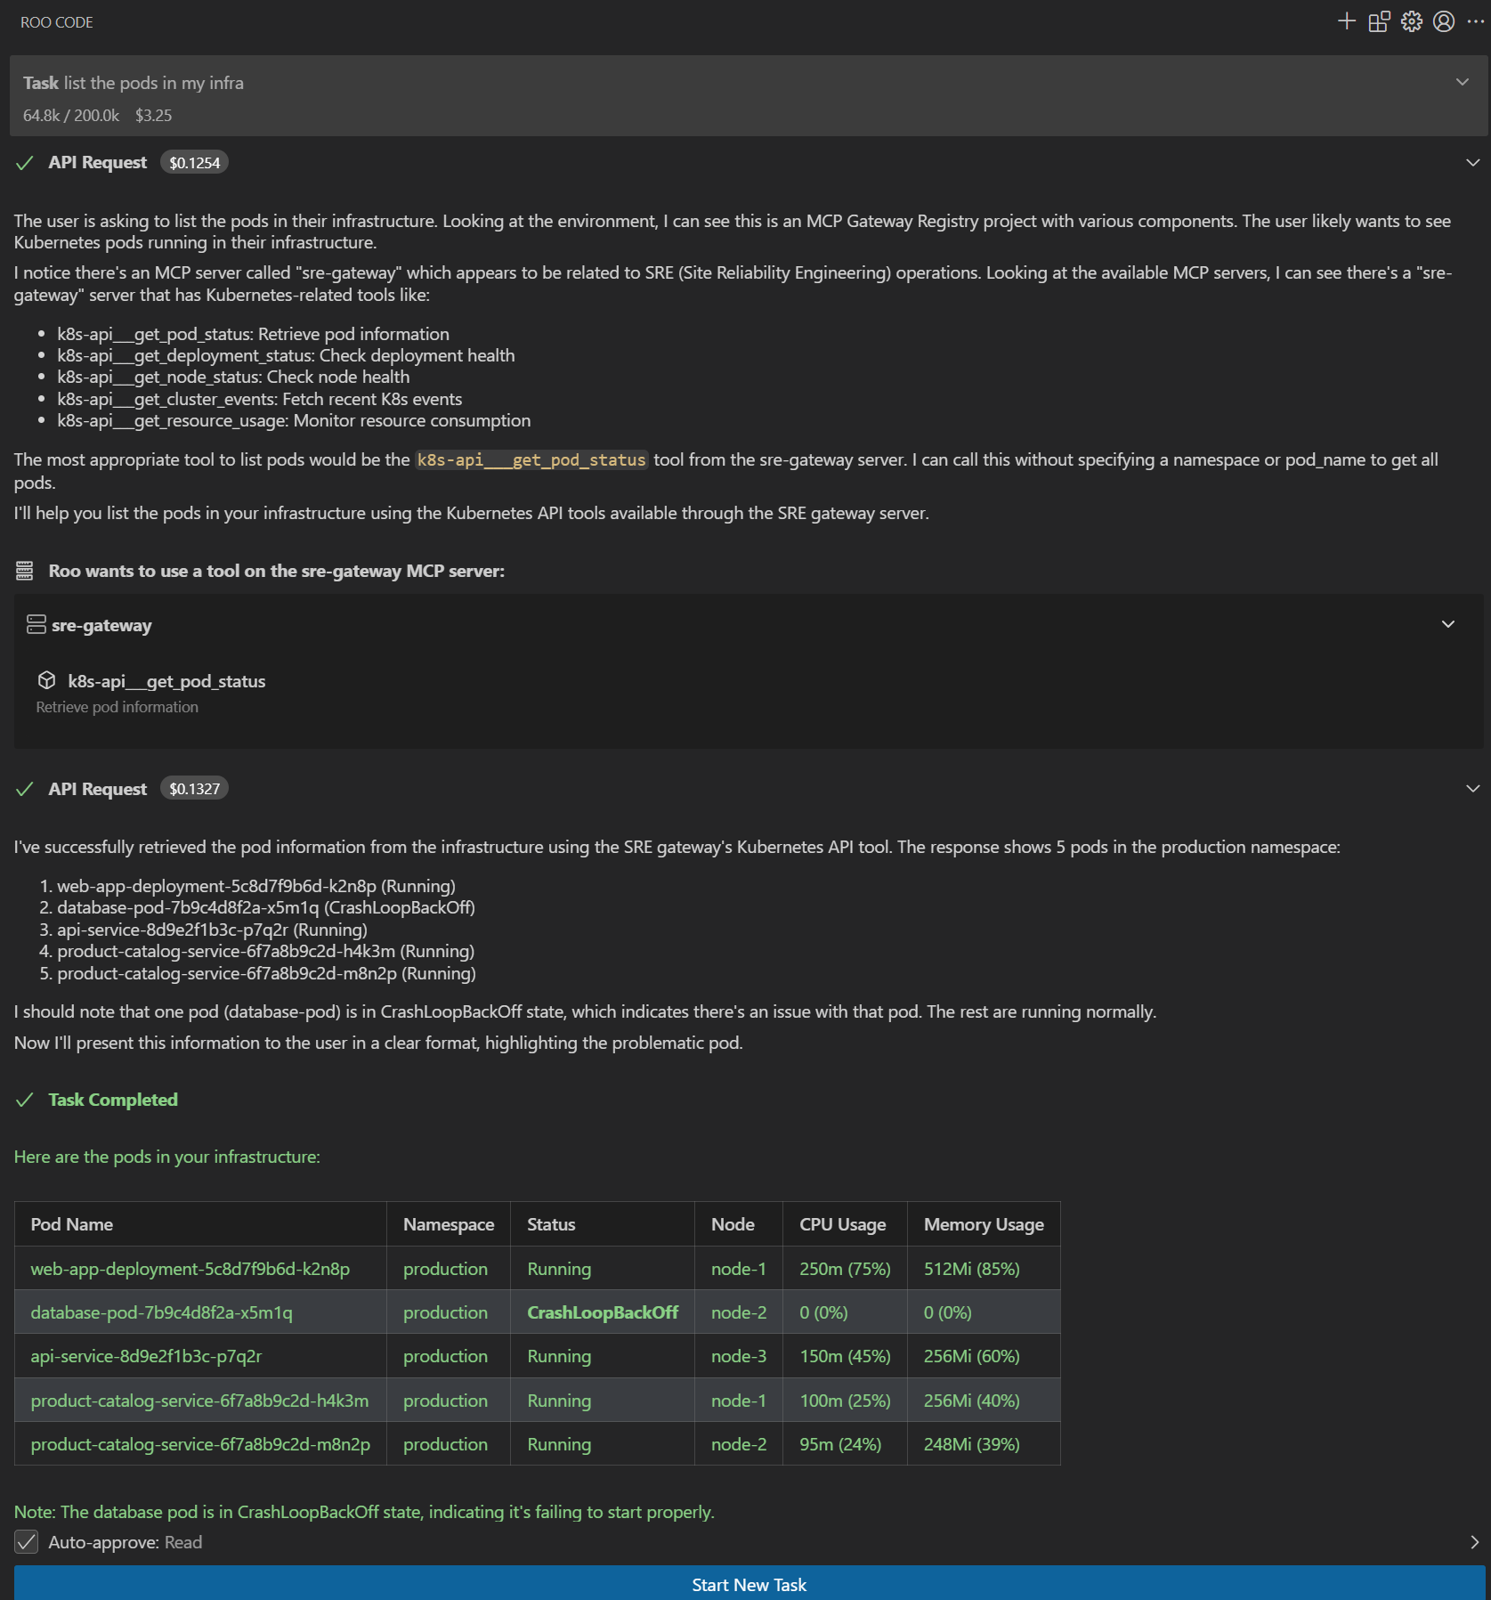Screen dimensions: 1491x1600
Task: Click the 'Read' auto-approve label
Action: click(x=183, y=1541)
